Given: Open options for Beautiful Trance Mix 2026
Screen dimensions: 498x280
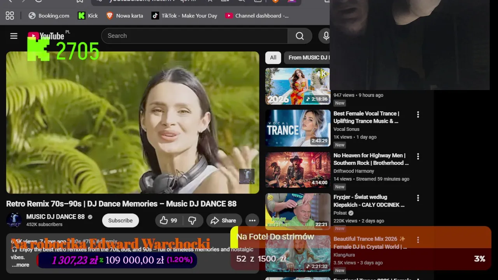Looking at the screenshot, I should click(418, 240).
